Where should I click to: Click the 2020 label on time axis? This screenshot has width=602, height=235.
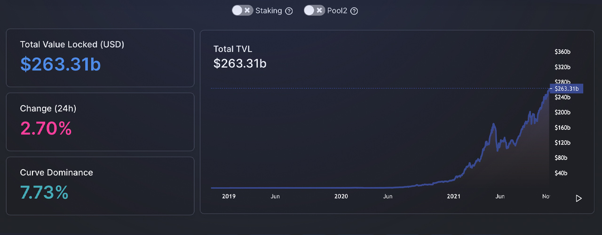[x=341, y=196]
